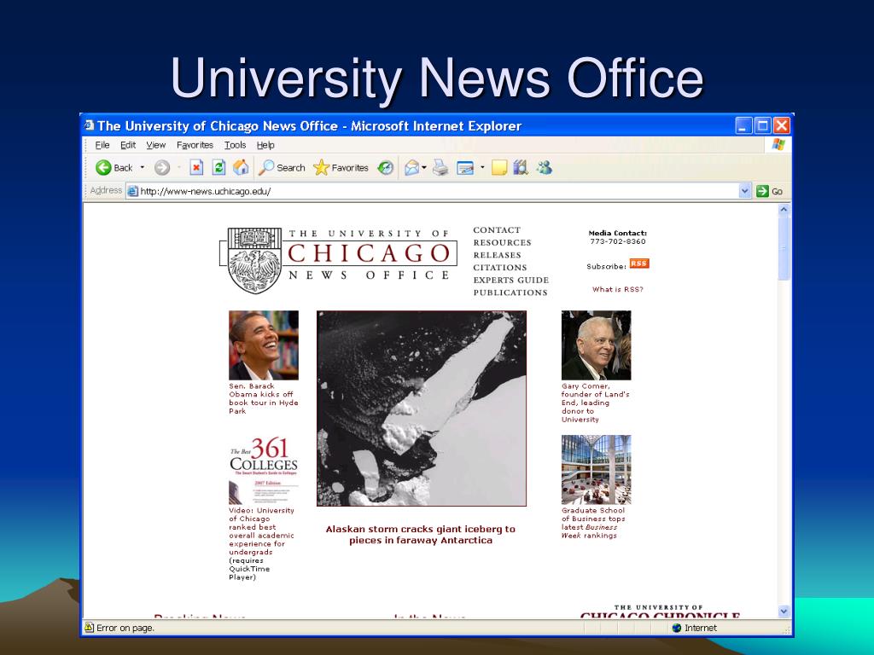
Task: Open browsing History clock icon
Action: click(386, 168)
